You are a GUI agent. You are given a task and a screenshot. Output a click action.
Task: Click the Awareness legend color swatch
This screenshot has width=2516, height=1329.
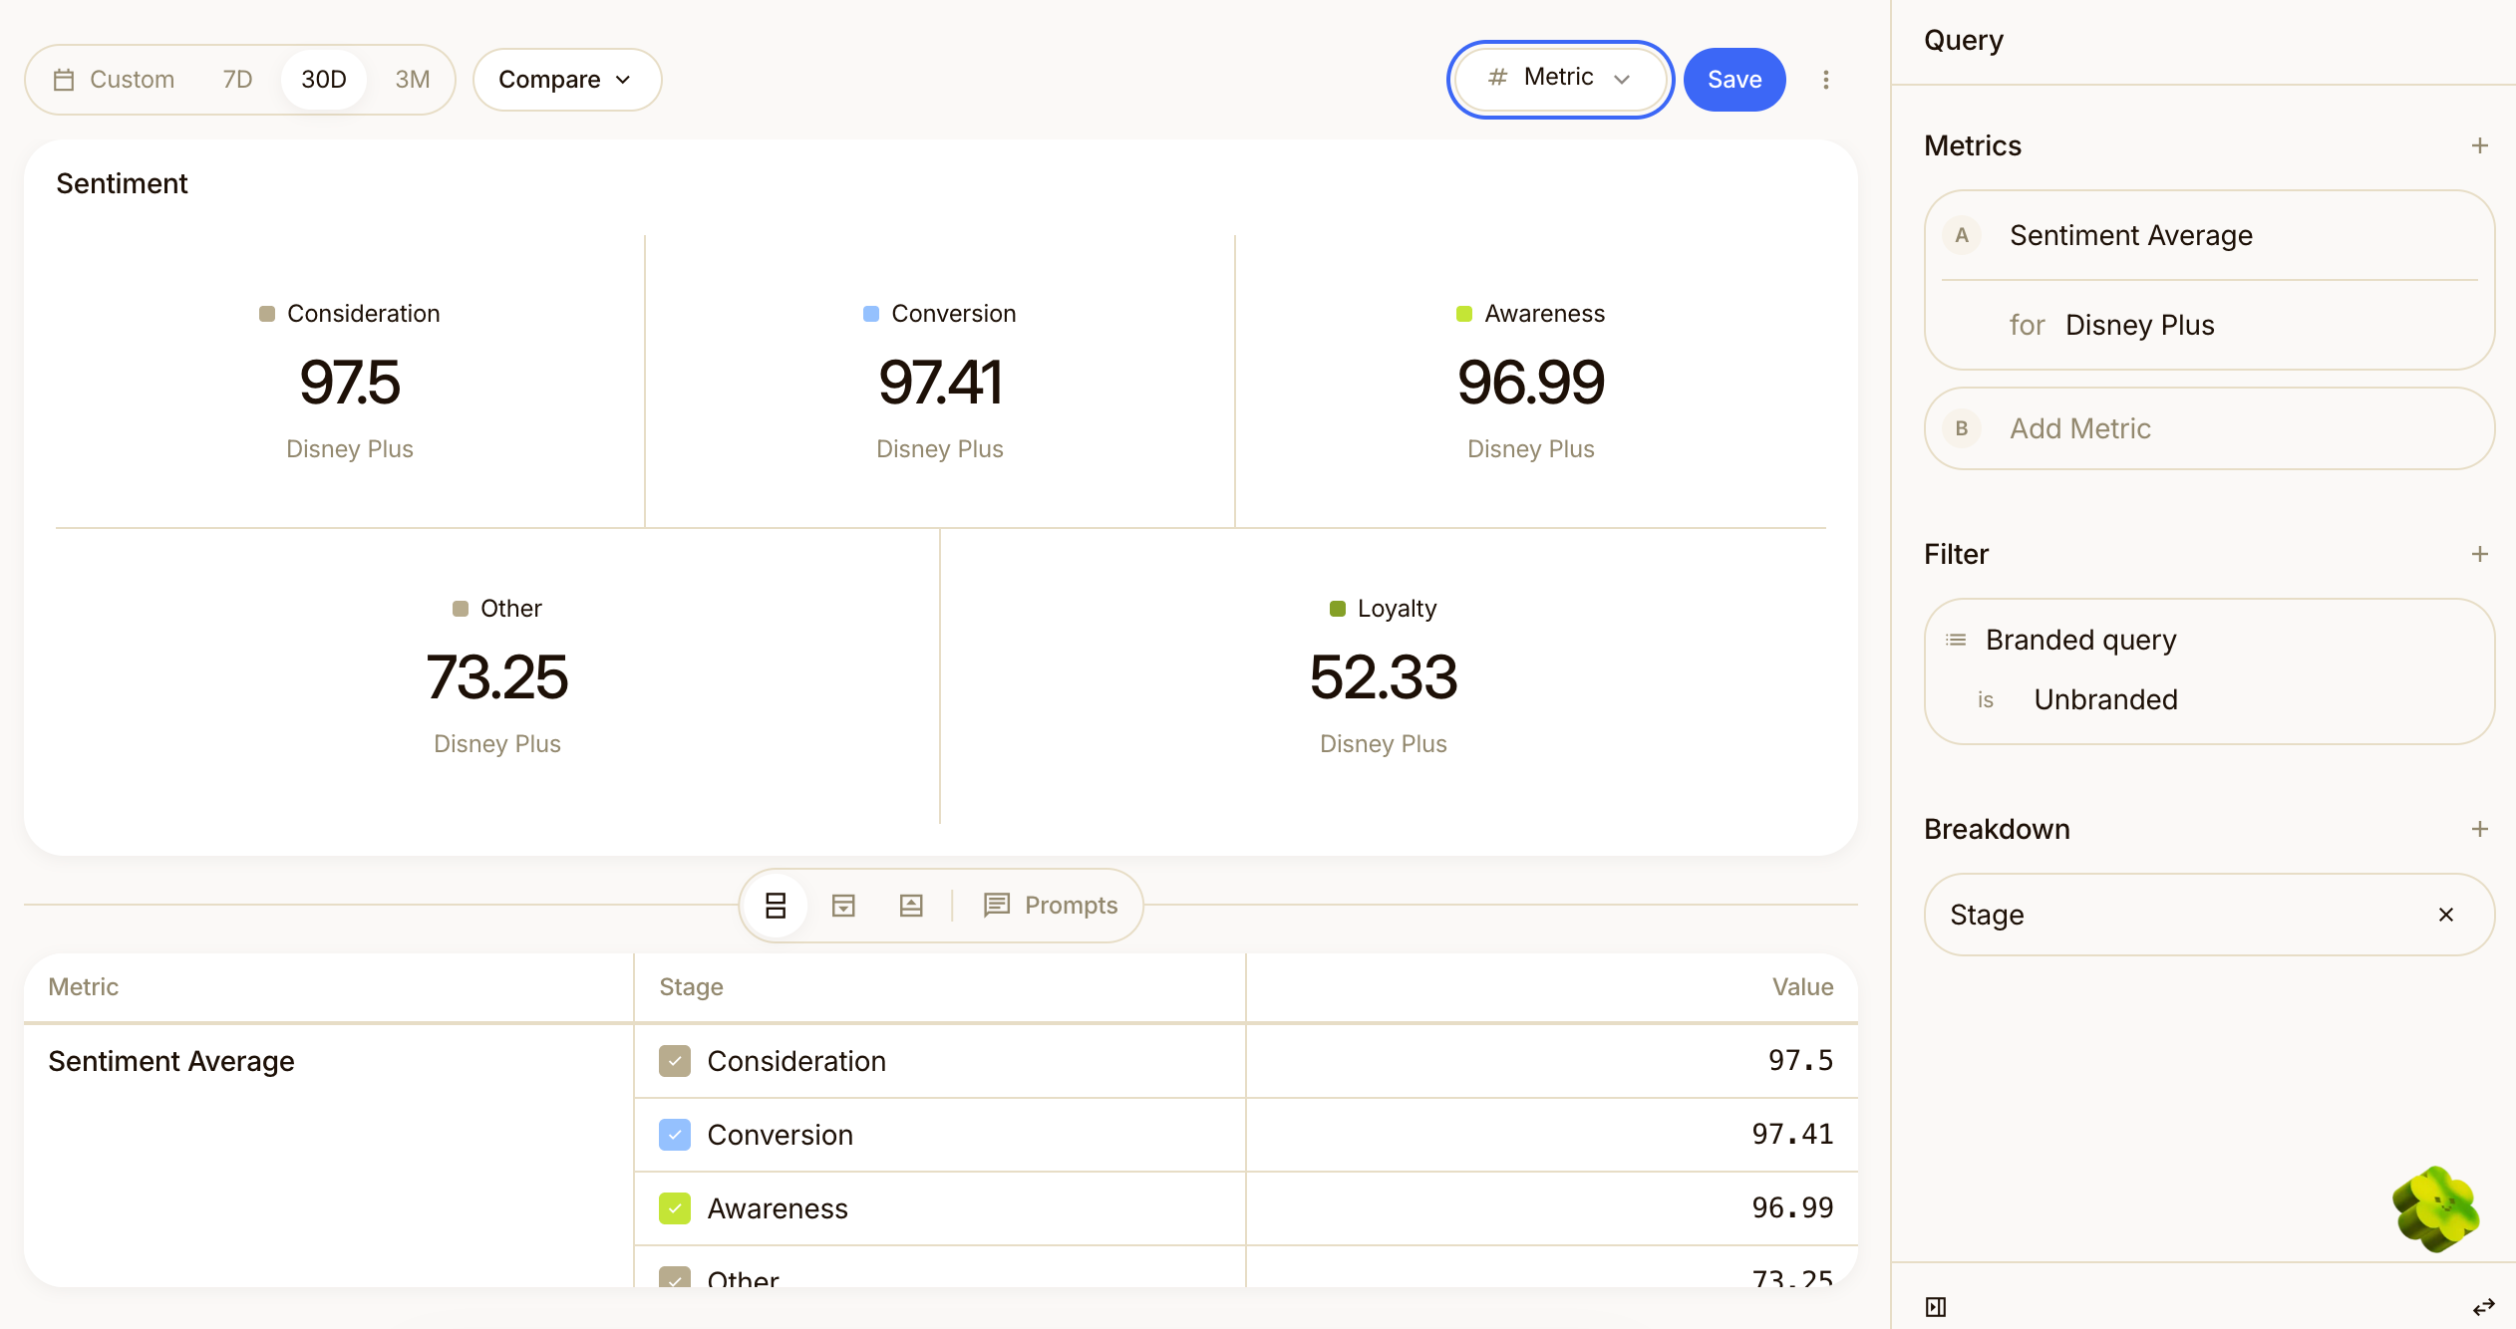(1464, 314)
